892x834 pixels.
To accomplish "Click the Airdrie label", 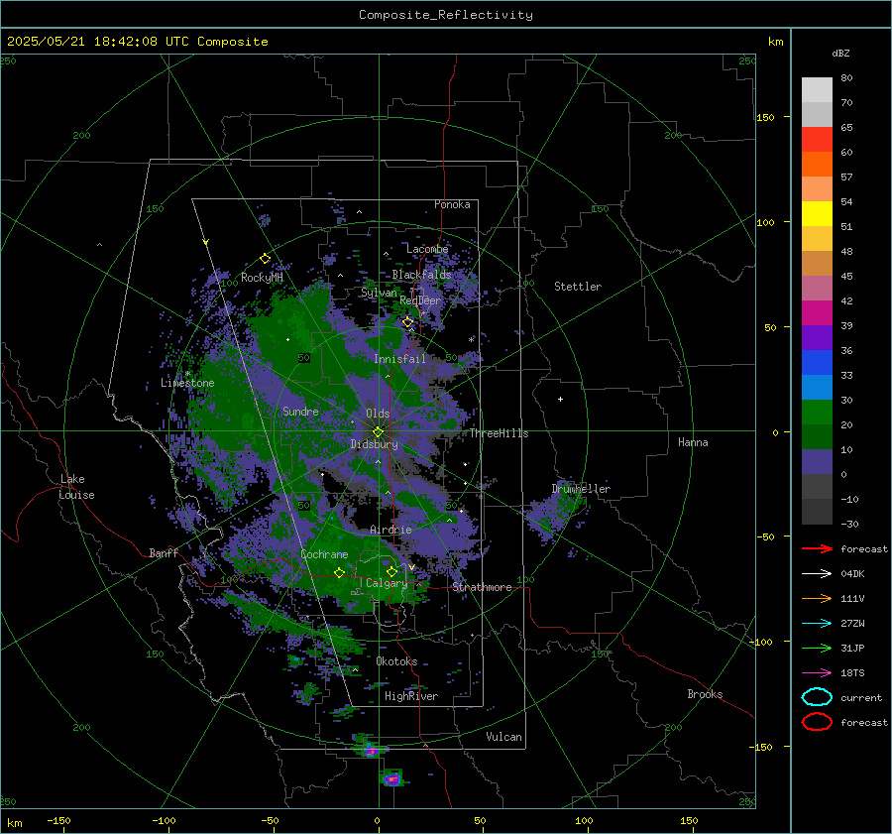I will tap(390, 530).
